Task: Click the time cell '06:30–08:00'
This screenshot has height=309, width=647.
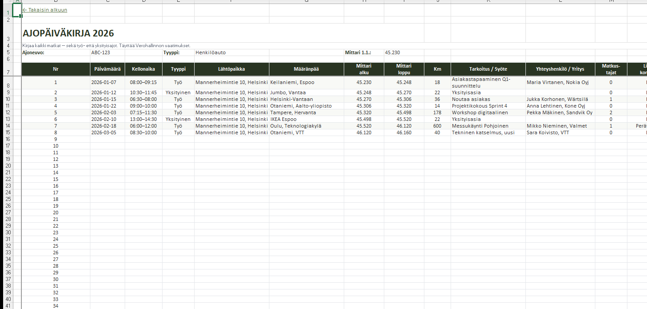Action: click(143, 99)
